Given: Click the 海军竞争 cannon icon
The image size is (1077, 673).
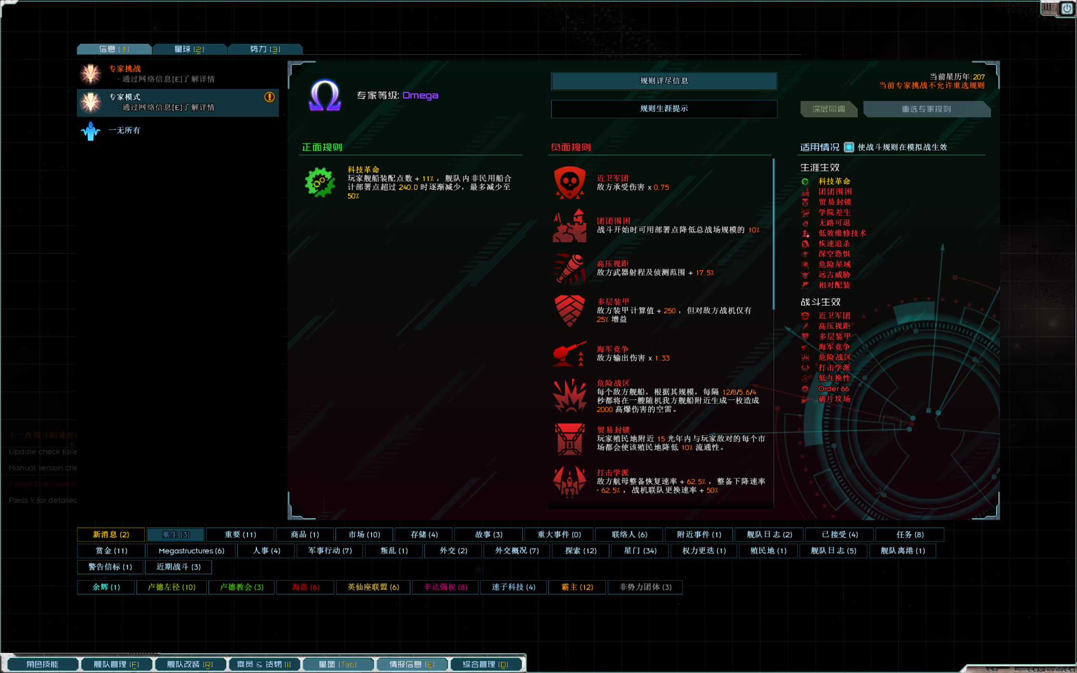Looking at the screenshot, I should [x=569, y=354].
